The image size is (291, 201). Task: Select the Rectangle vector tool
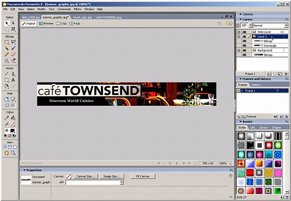7,80
